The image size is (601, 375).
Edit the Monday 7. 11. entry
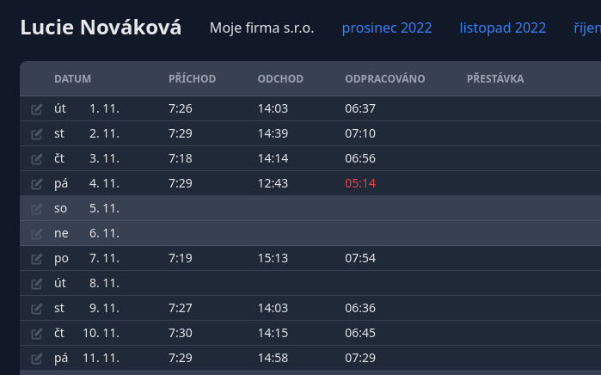click(x=36, y=259)
